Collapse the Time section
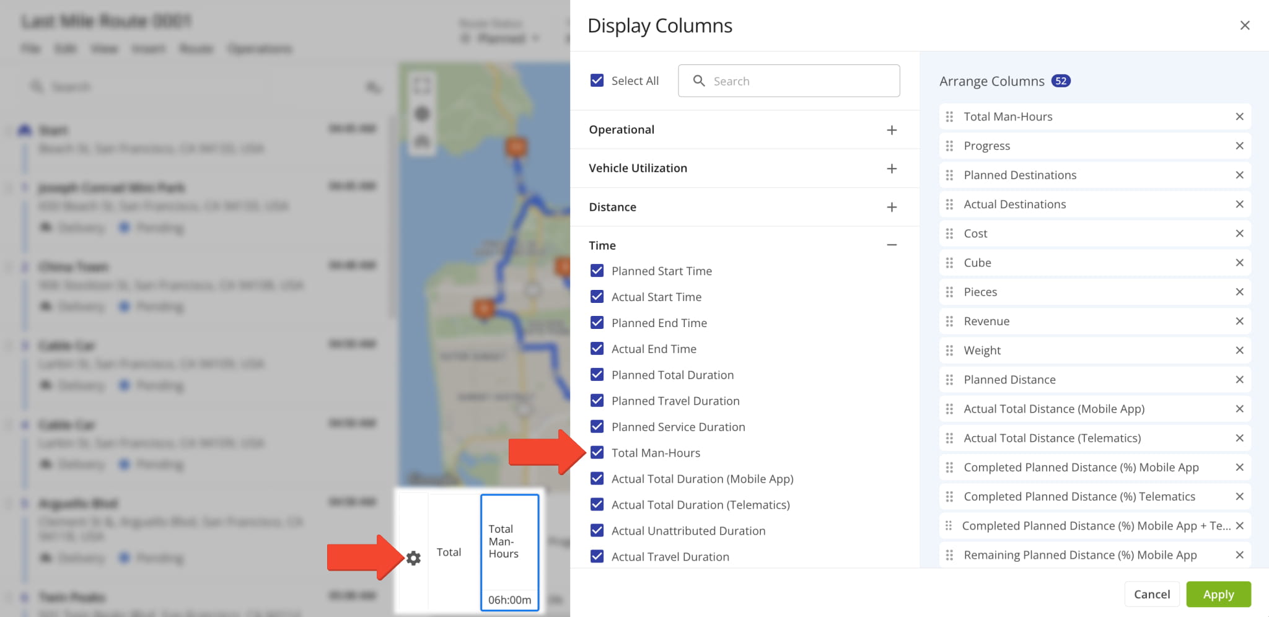The height and width of the screenshot is (617, 1269). pos(891,245)
